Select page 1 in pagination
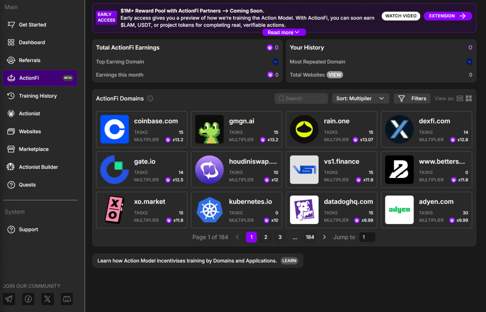 point(251,237)
